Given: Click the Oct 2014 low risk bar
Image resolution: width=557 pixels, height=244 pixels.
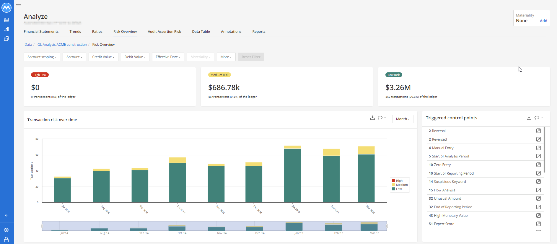Looking at the screenshot, I should point(177,183).
